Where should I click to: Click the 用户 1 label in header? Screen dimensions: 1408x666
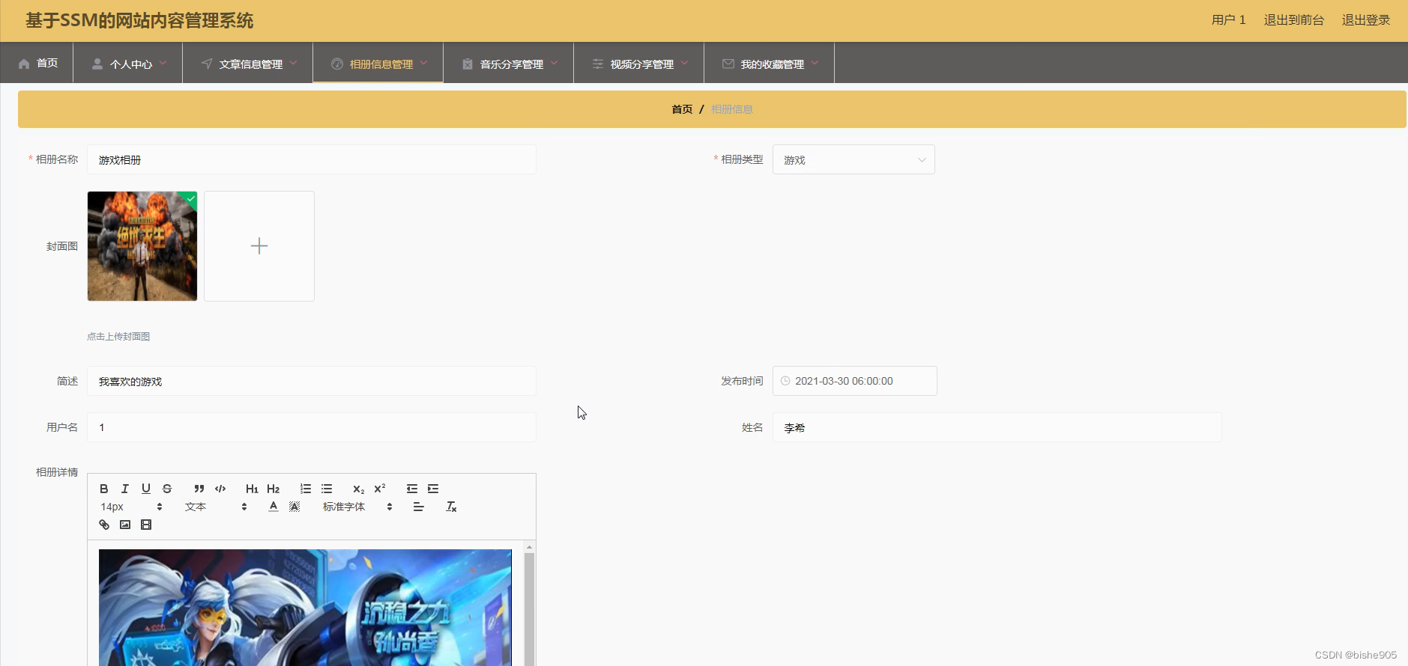click(x=1228, y=20)
